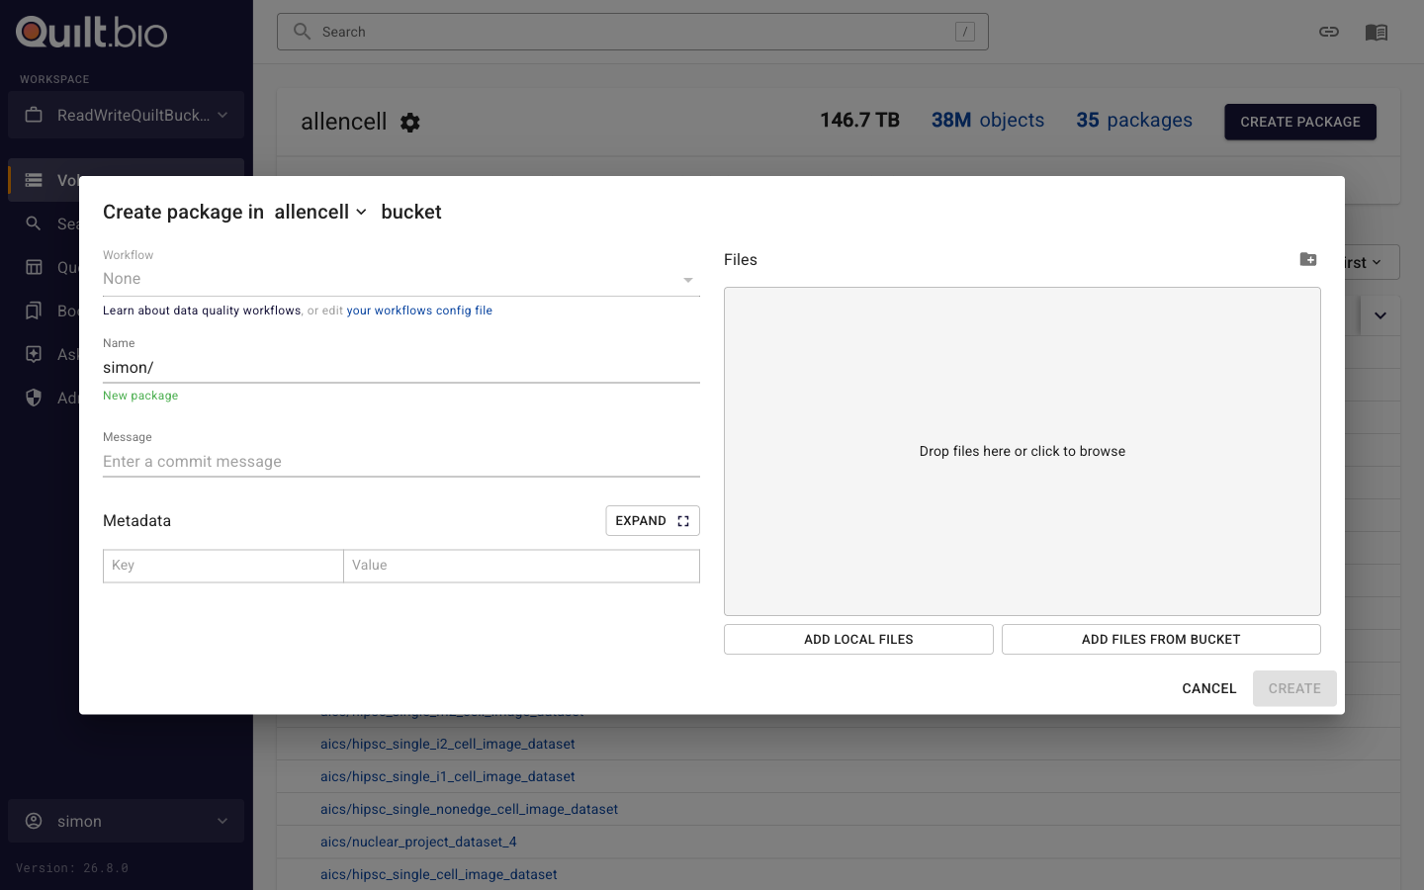The width and height of the screenshot is (1424, 890).
Task: Open the sort dropdown behind the dialog
Action: tap(1373, 262)
